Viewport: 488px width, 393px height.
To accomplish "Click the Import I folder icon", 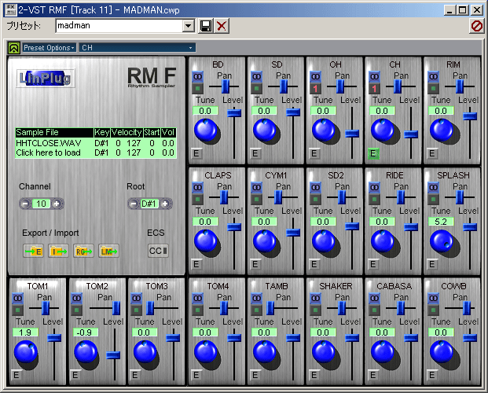I will (58, 251).
